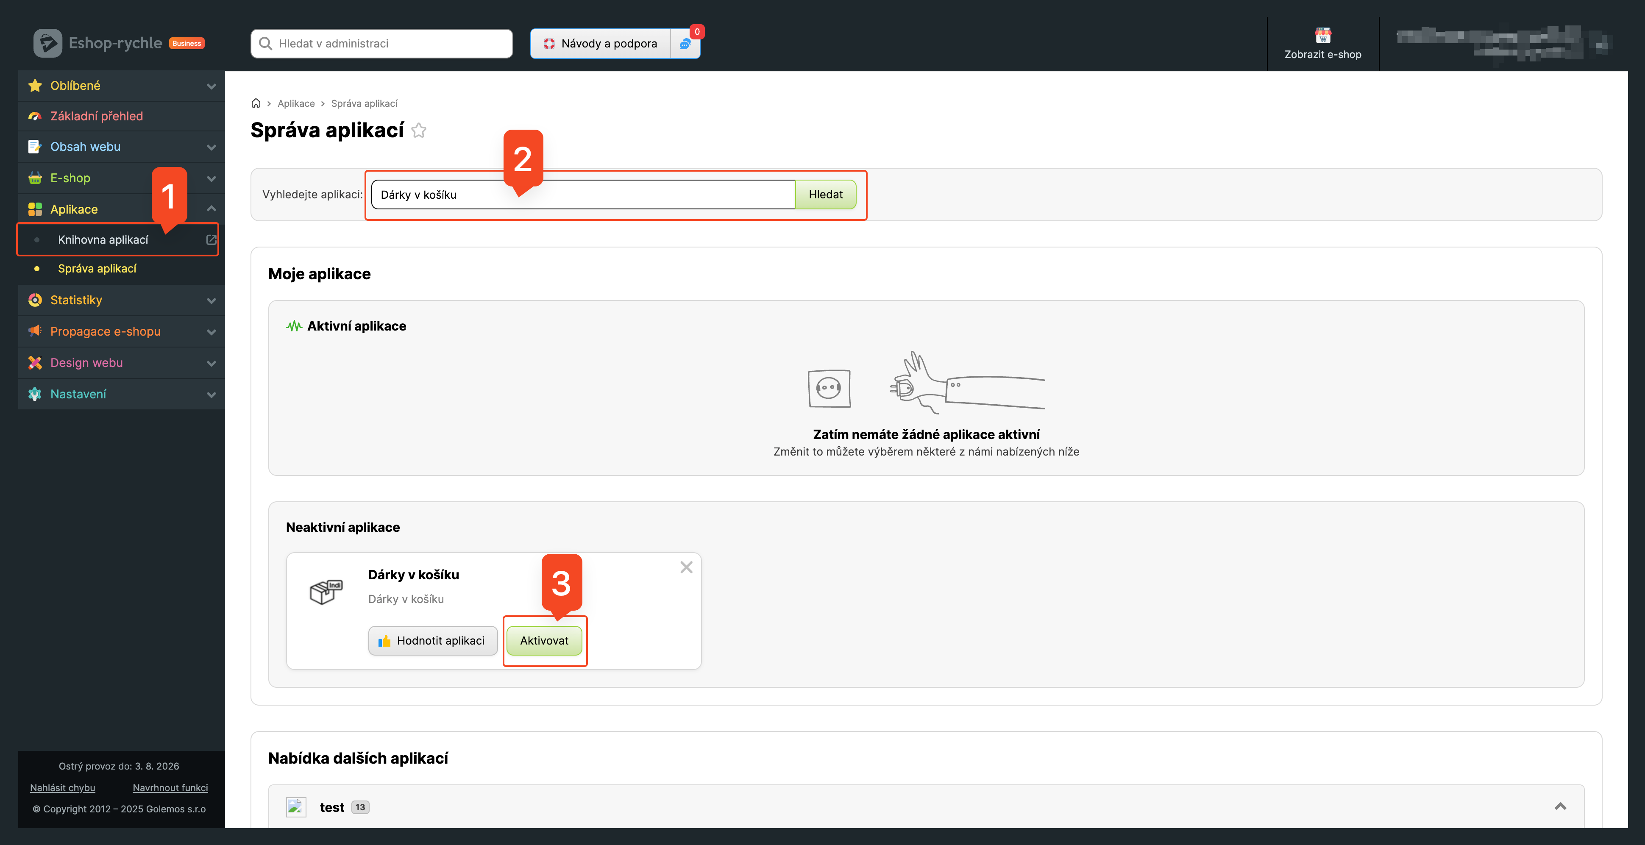Image resolution: width=1645 pixels, height=845 pixels.
Task: Open the chat bubble icon beside Návody a podpora
Action: pyautogui.click(x=685, y=43)
